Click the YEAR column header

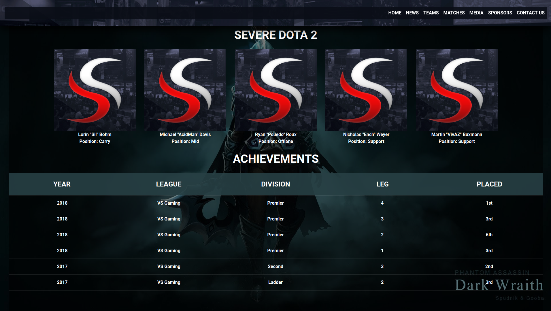tap(62, 184)
